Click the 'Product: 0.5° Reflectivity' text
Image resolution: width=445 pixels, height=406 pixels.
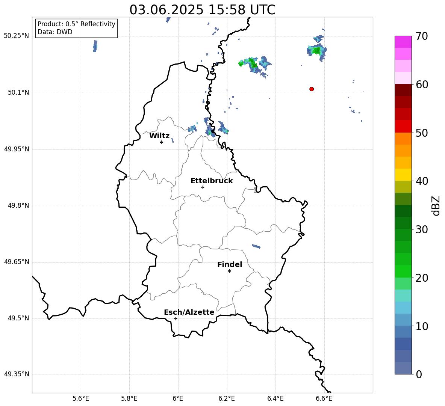coord(76,24)
